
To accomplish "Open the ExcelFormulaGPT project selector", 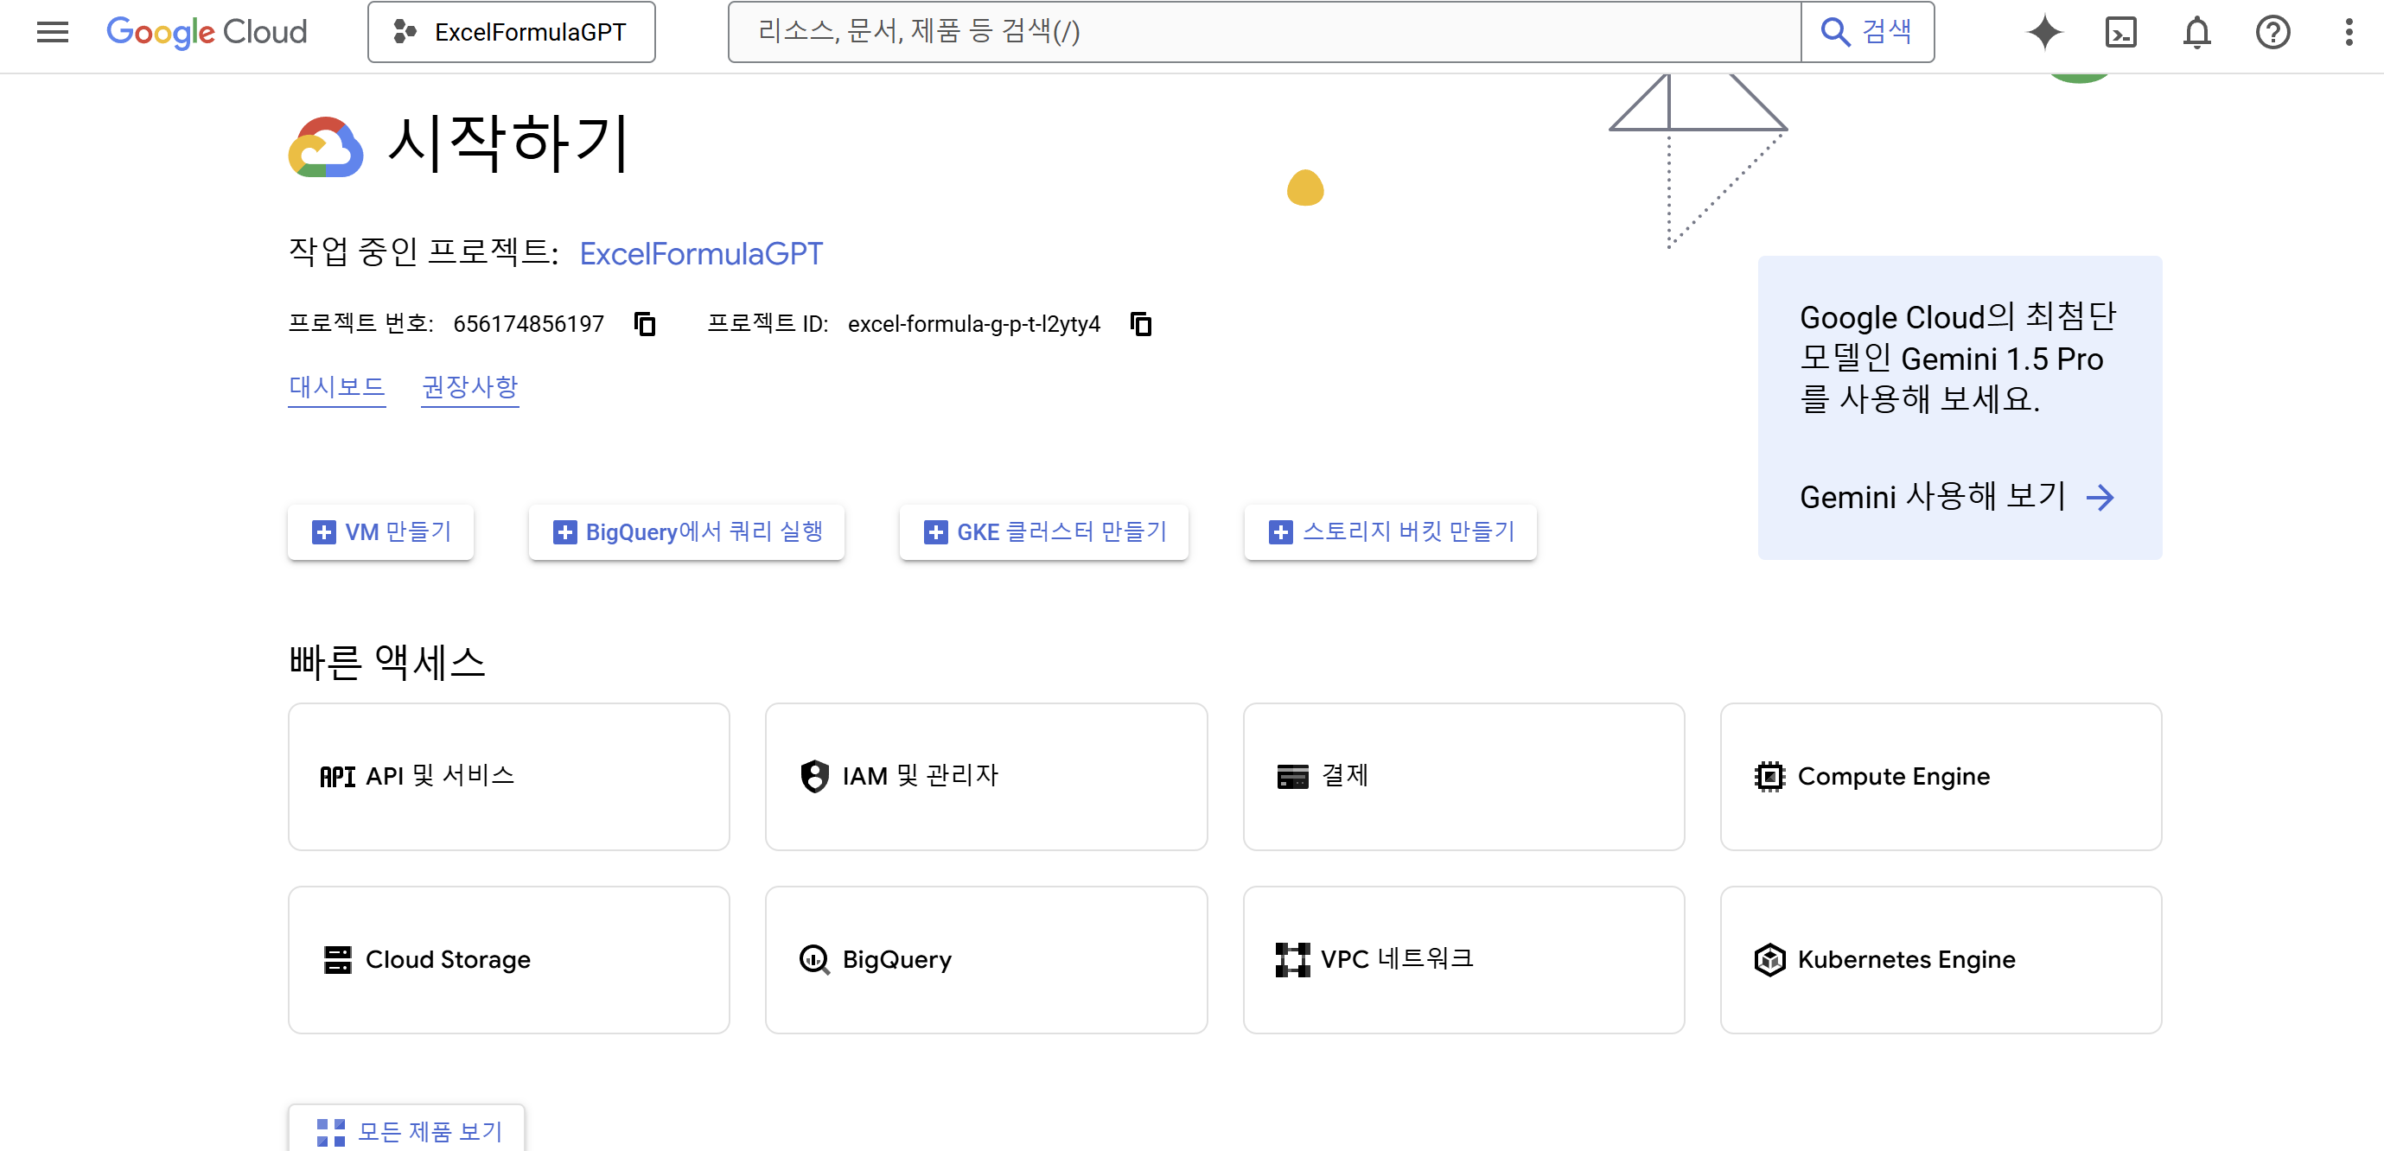I will click(x=511, y=31).
